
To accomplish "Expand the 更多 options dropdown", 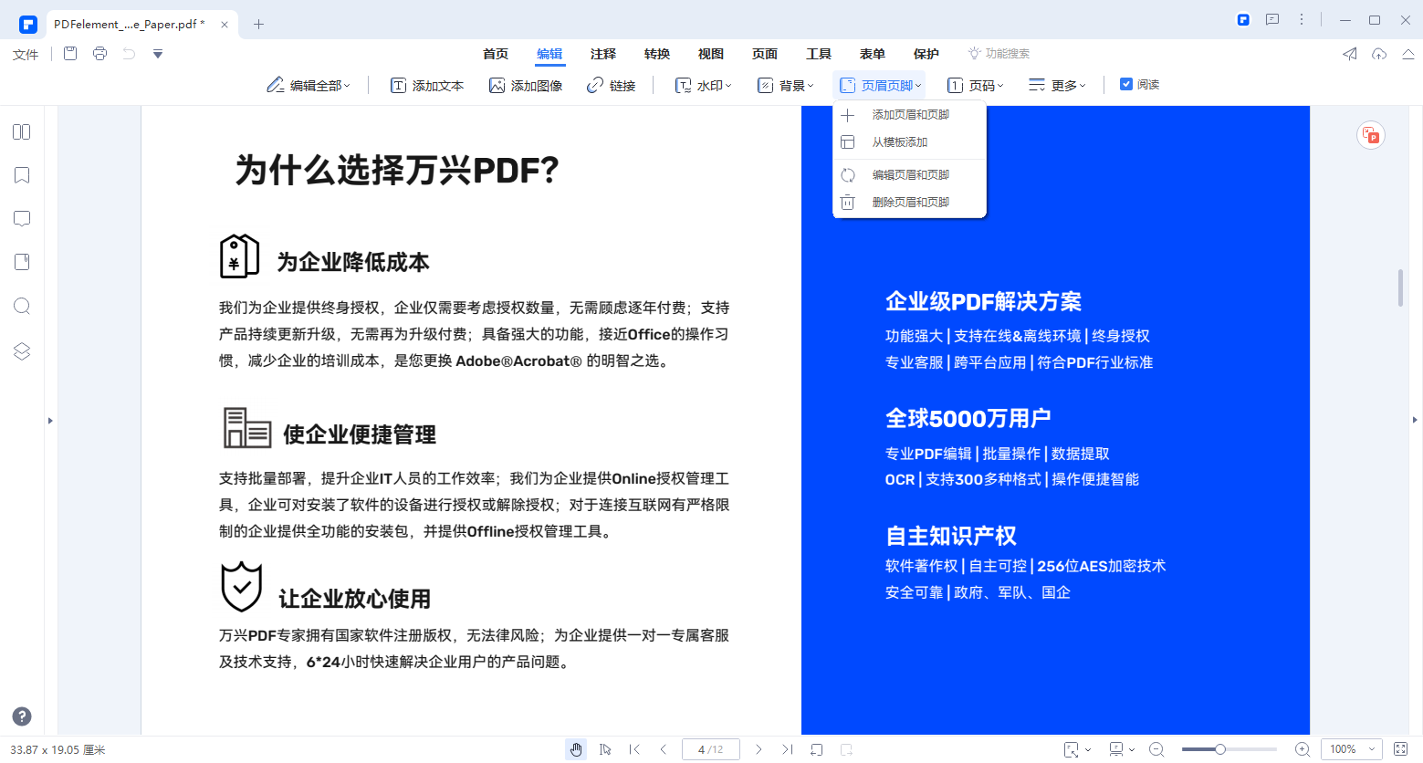I will pyautogui.click(x=1057, y=84).
